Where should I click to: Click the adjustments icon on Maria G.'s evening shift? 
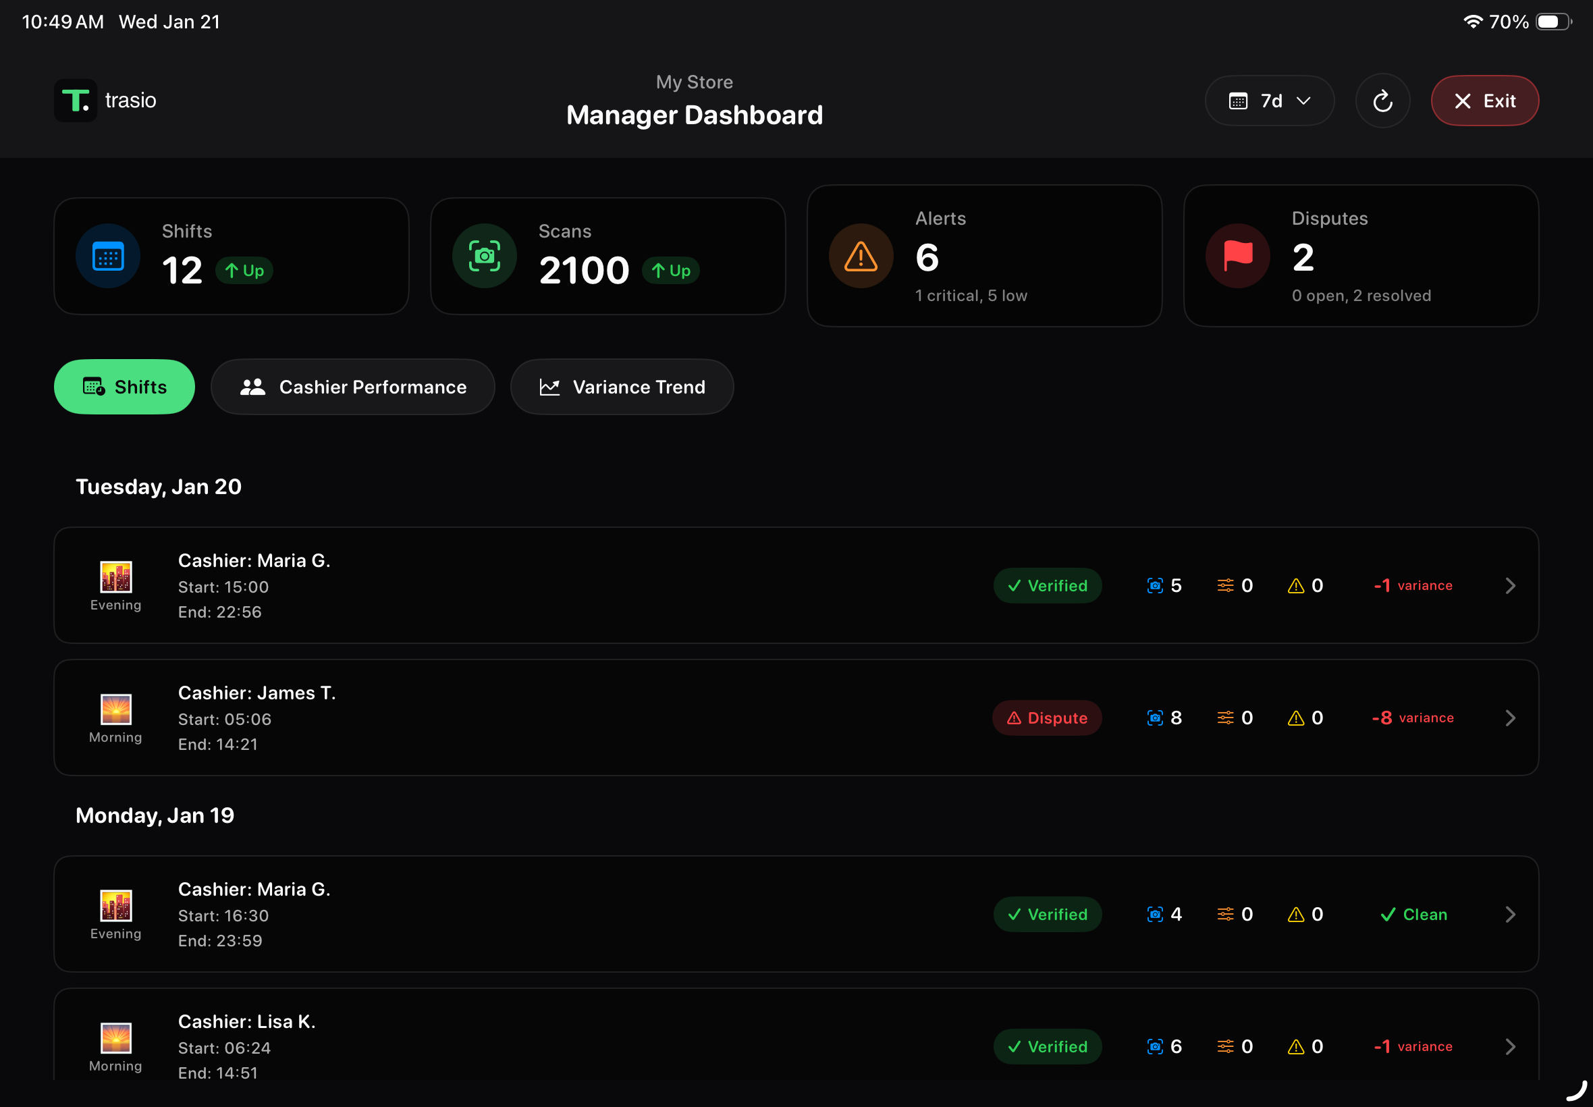(1226, 585)
